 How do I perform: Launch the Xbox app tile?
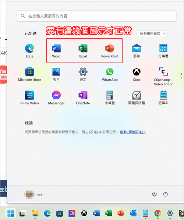(137, 74)
